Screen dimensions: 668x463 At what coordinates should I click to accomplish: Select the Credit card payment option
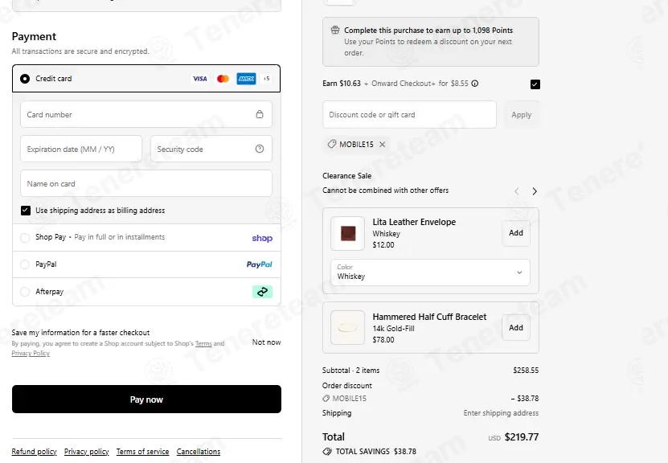click(25, 79)
